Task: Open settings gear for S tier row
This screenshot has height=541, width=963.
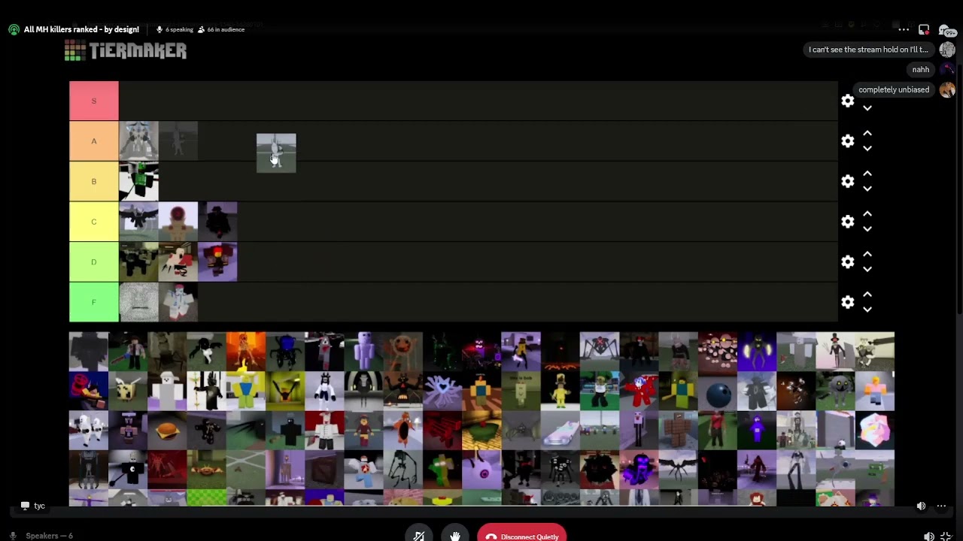Action: coord(848,101)
